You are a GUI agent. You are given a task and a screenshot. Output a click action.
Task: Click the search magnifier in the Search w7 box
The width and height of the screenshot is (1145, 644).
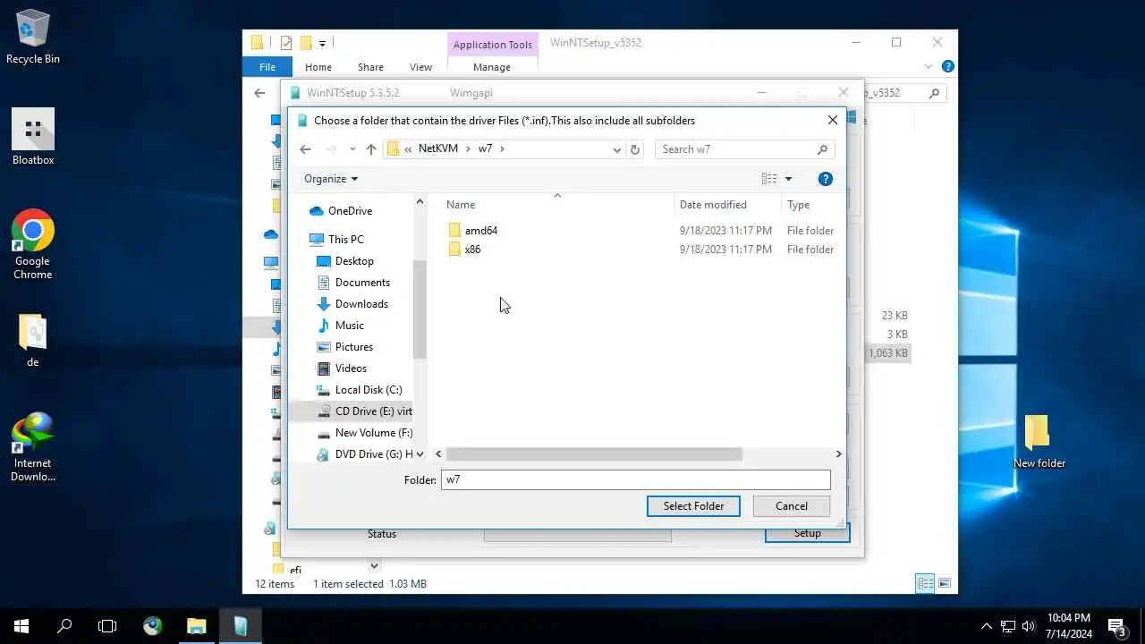(x=822, y=149)
